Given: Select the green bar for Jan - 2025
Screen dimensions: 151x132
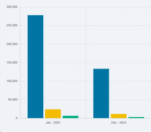Looking at the screenshot, I should tap(70, 117).
